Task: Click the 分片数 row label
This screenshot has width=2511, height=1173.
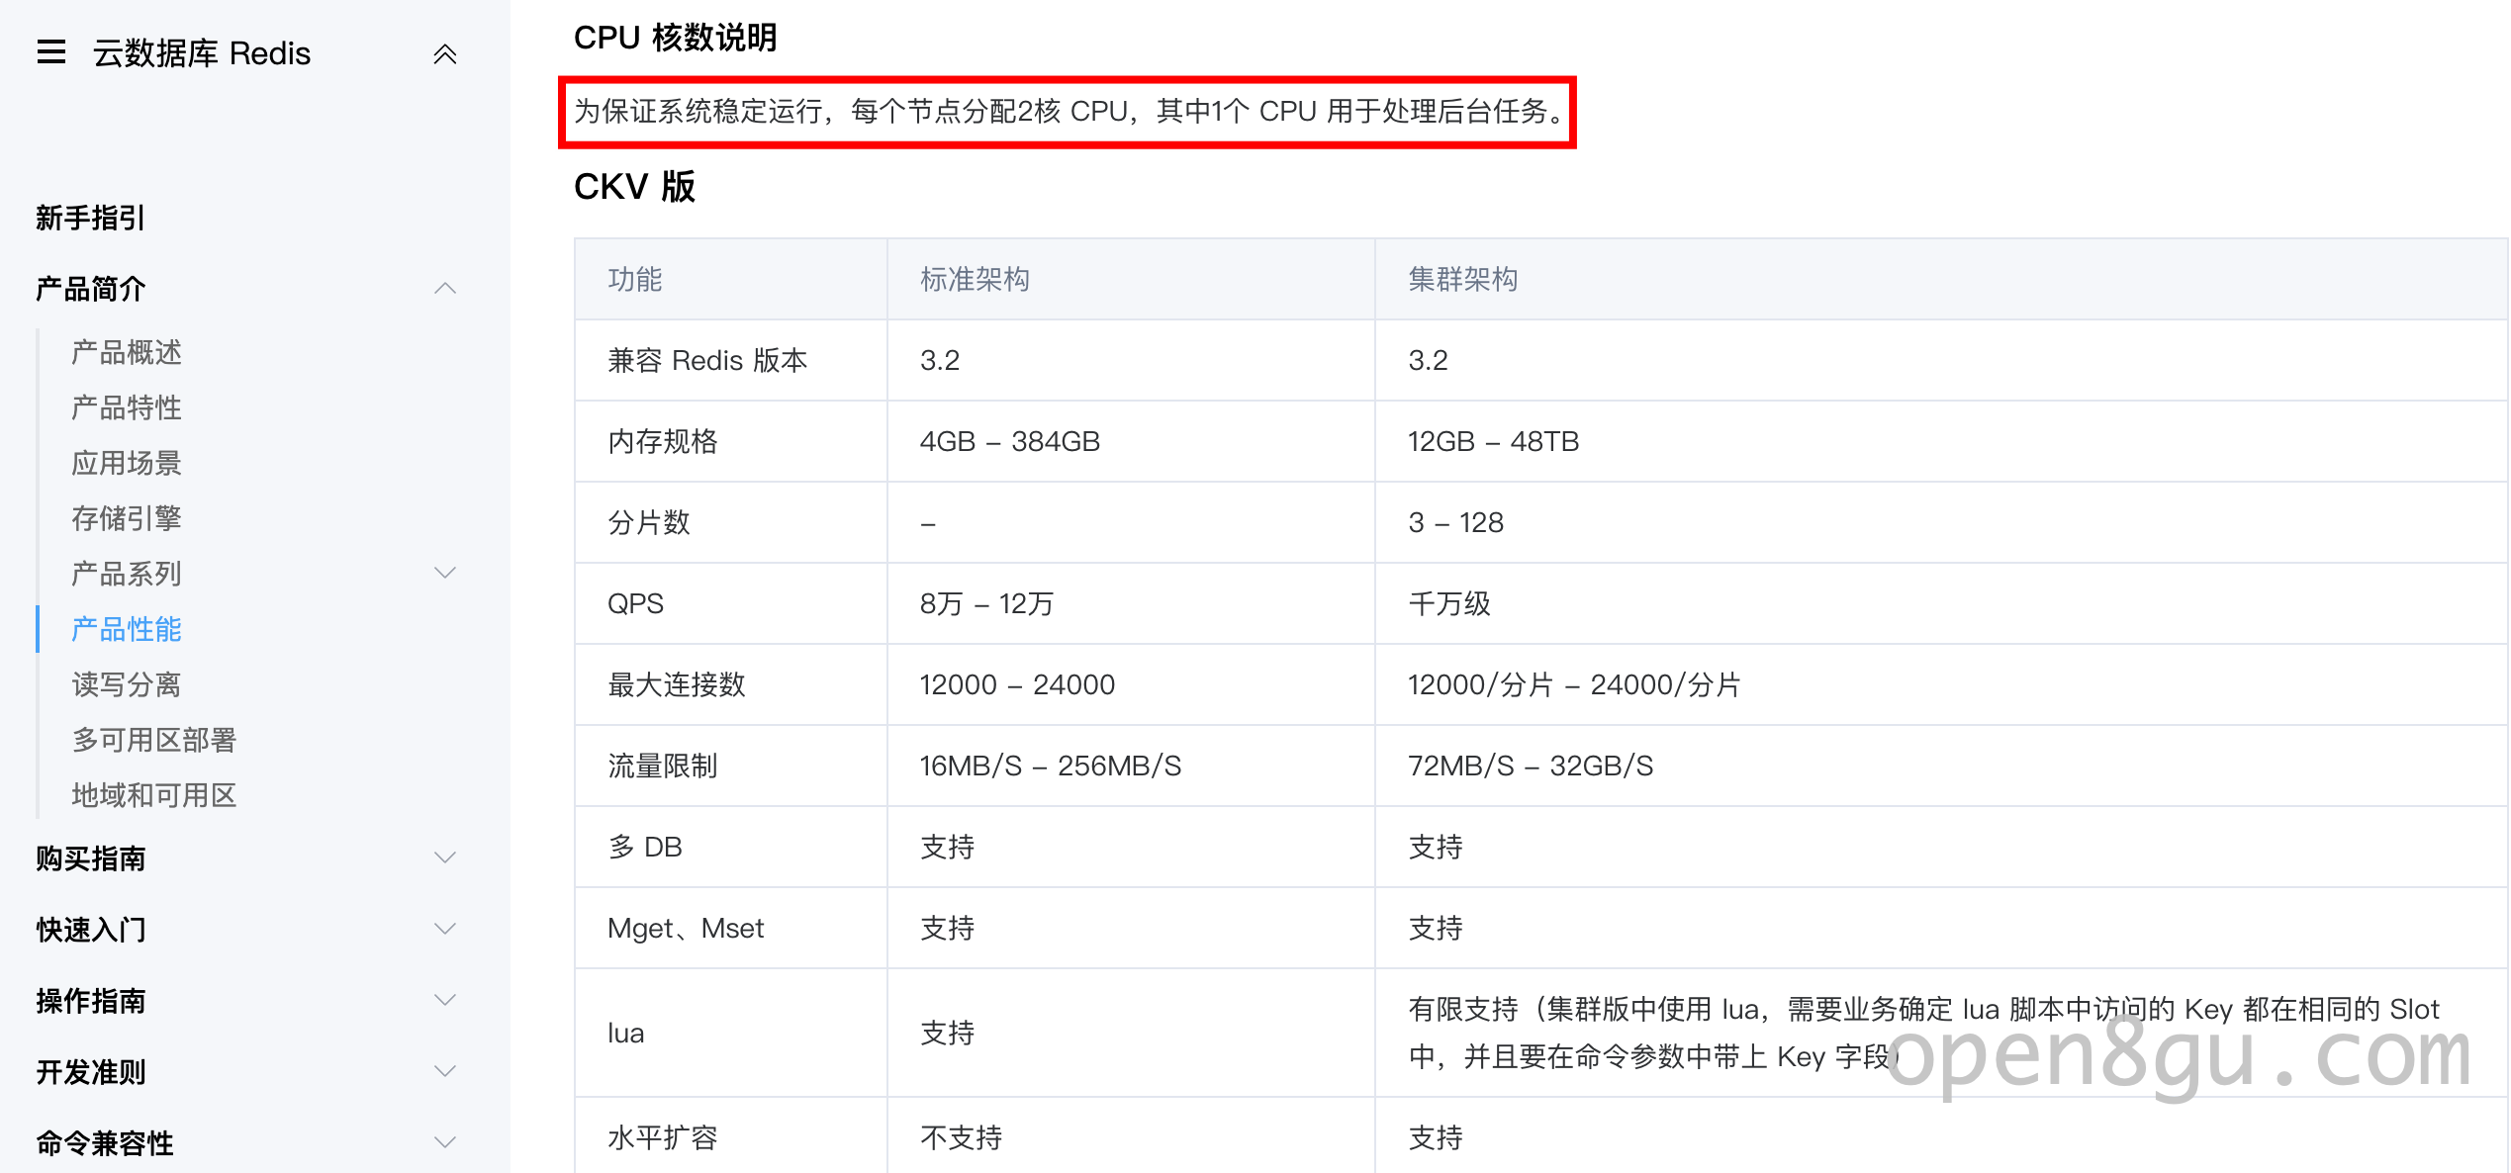Action: tap(649, 522)
